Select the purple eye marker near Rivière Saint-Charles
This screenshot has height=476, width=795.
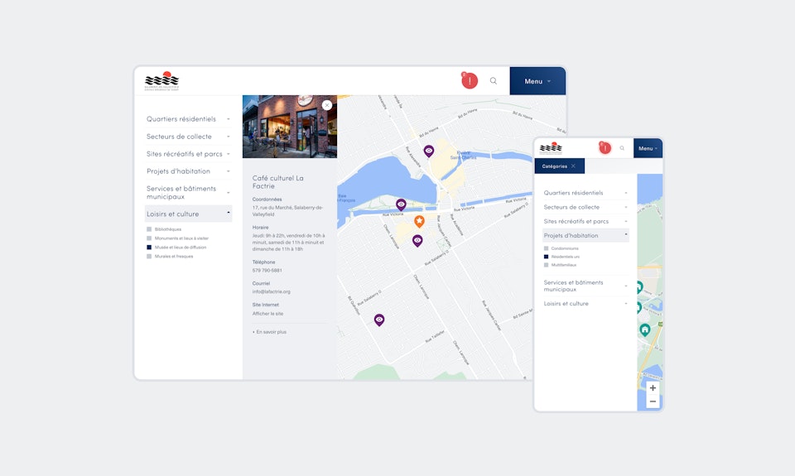tap(428, 151)
